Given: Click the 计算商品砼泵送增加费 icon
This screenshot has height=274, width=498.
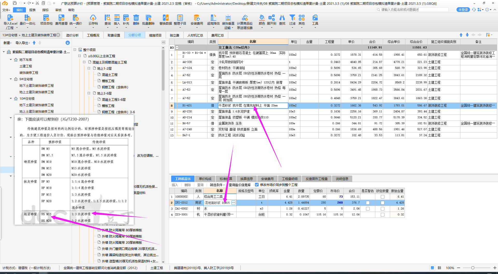Looking at the screenshot, I should pyautogui.click(x=245, y=18).
